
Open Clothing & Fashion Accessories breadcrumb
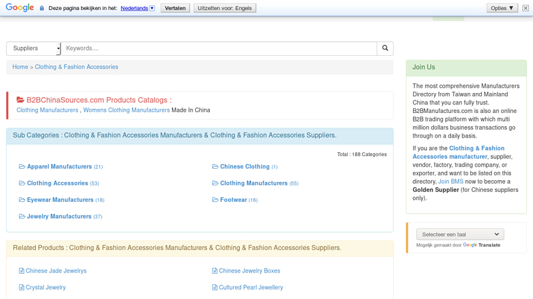[x=77, y=67]
